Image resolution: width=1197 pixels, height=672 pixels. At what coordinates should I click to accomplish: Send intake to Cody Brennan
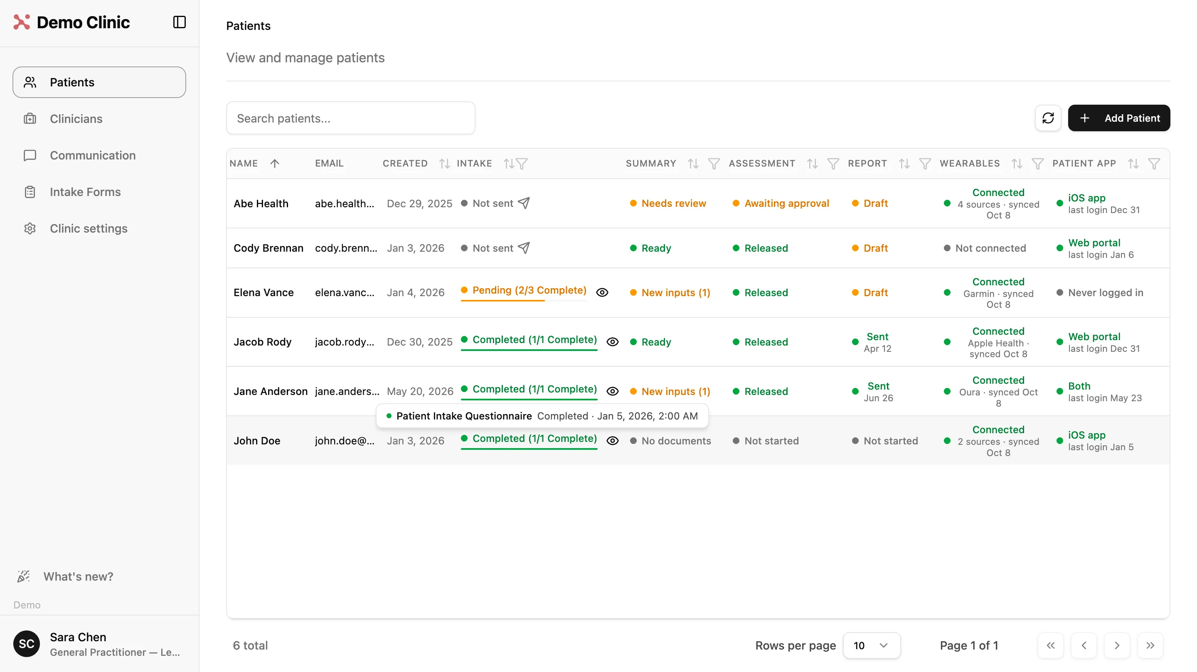coord(524,248)
